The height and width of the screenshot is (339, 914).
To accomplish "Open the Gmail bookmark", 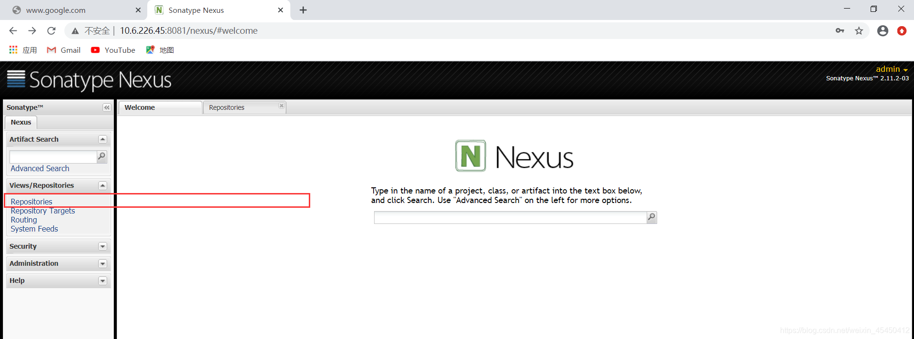I will pos(63,50).
